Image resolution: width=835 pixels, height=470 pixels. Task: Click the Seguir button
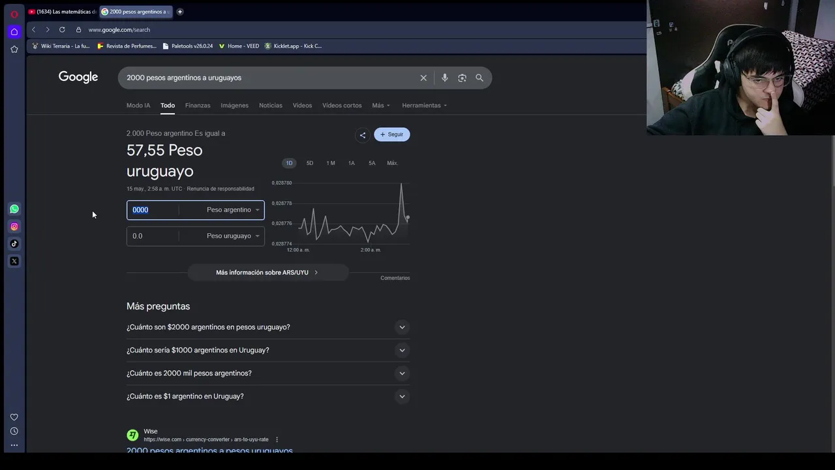(392, 134)
